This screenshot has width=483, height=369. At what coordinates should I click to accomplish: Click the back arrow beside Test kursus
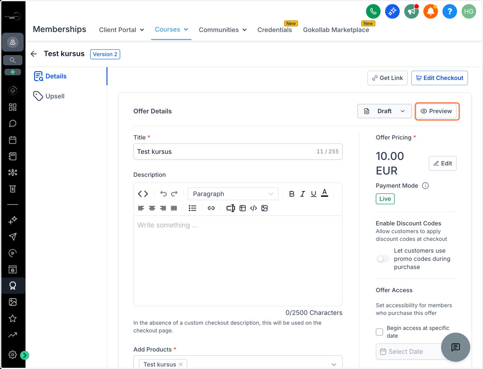tap(34, 54)
